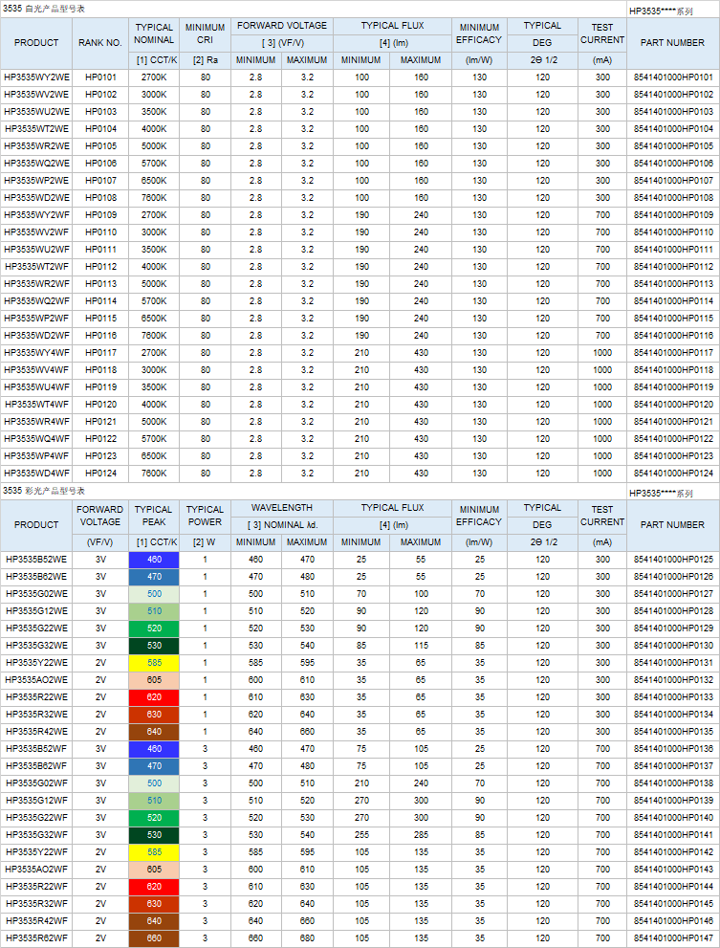
Task: Click the RANK NO. column header
Action: [100, 43]
